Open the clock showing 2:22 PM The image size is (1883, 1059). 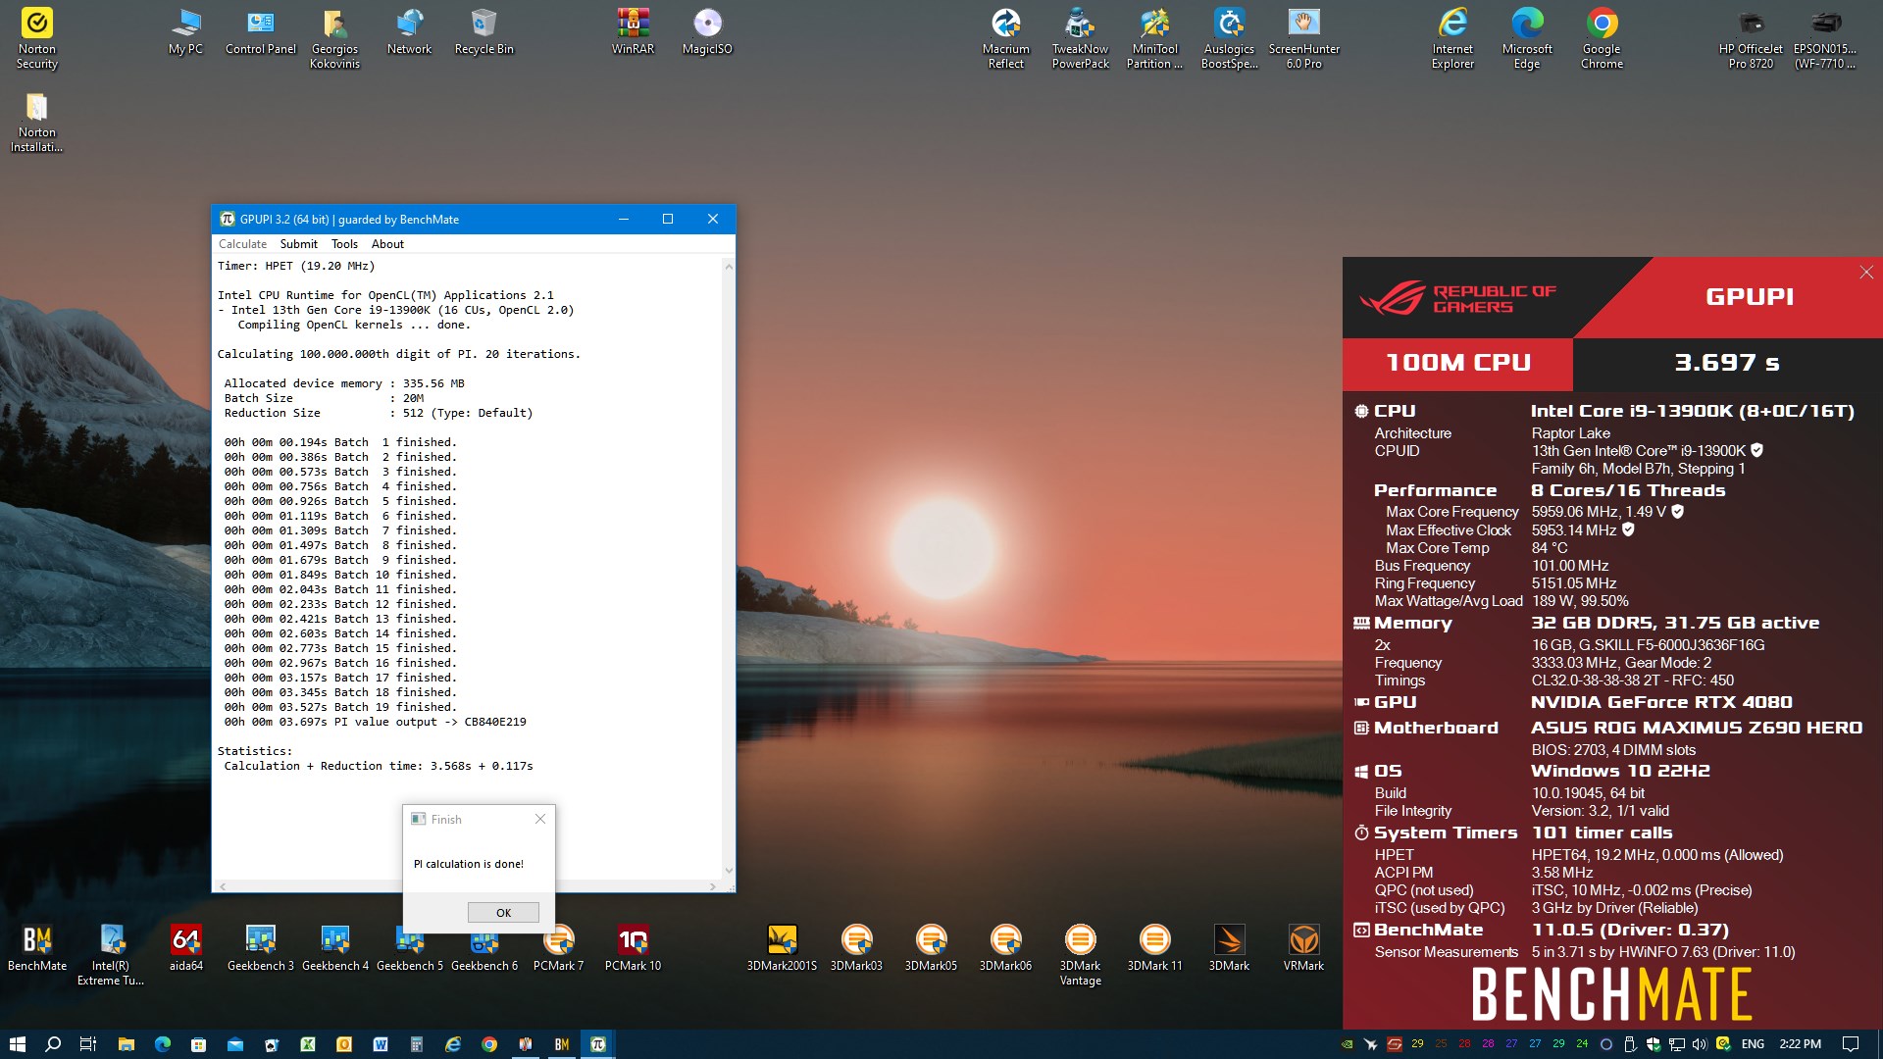1800,1044
